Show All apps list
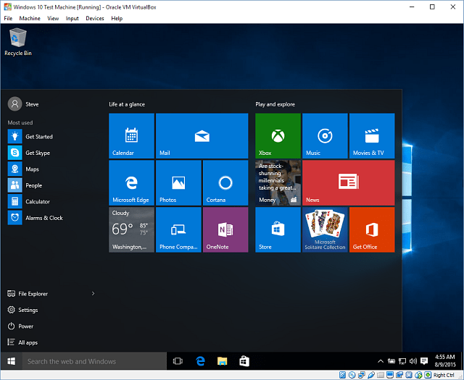This screenshot has width=464, height=380. [x=22, y=342]
